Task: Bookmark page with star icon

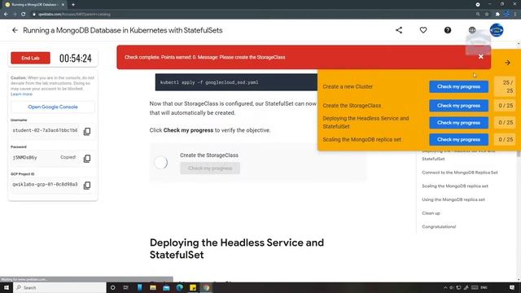Action: point(487,15)
